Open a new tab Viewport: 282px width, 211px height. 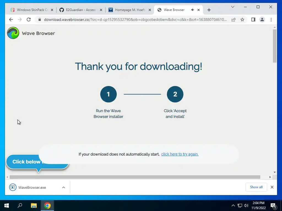(x=209, y=10)
